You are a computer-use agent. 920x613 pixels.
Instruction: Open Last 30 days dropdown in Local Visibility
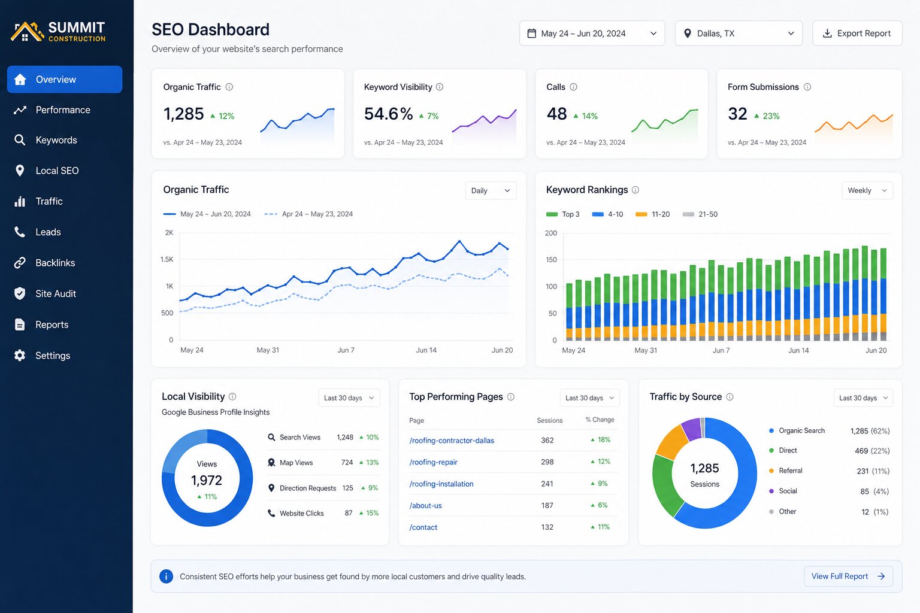[x=349, y=397]
